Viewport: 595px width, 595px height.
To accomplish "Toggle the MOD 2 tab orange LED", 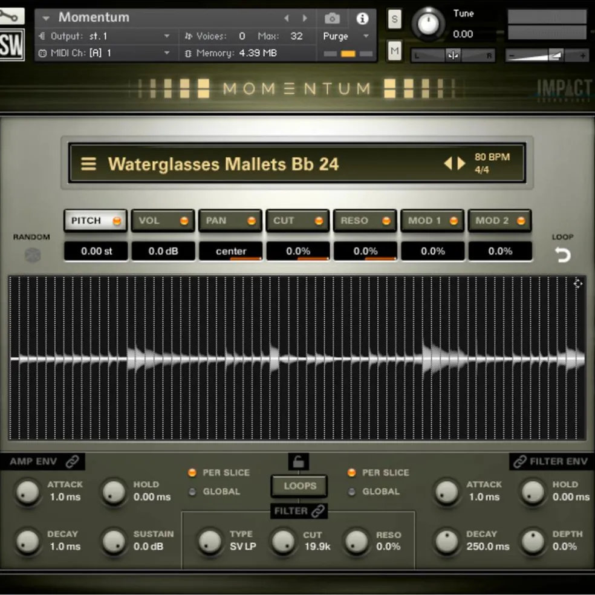I will click(x=521, y=221).
